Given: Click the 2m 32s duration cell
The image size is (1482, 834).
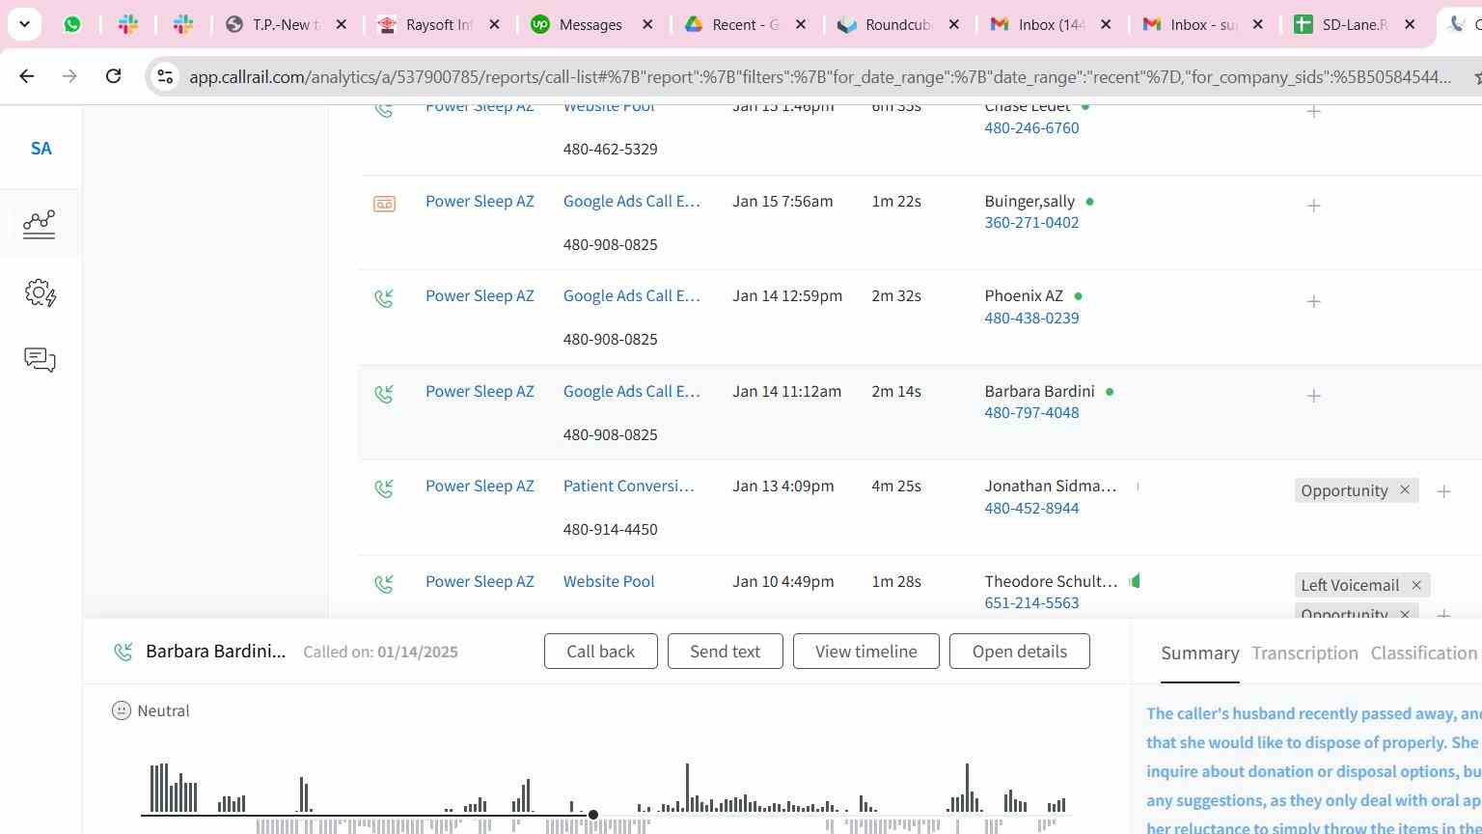Looking at the screenshot, I should point(896,296).
